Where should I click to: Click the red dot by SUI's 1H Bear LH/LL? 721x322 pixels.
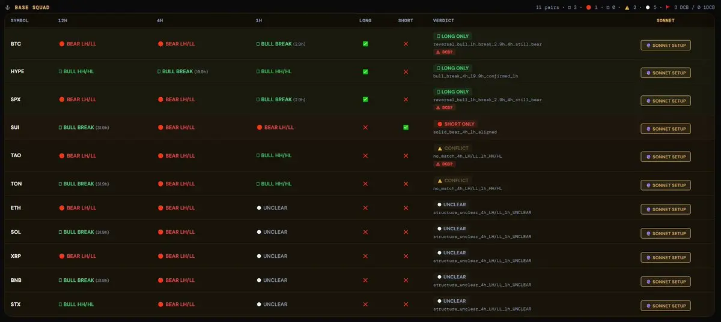(x=260, y=127)
